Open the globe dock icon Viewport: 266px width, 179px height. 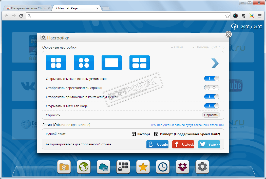pos(84,167)
